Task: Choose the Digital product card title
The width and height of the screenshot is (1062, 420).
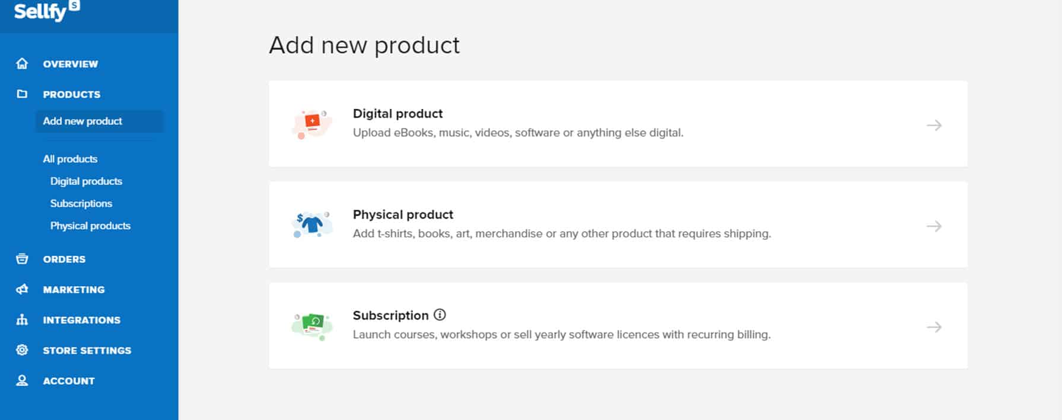Action: click(x=398, y=113)
